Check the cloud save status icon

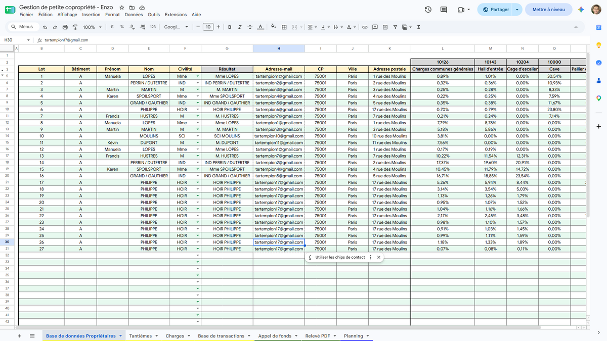(x=142, y=8)
